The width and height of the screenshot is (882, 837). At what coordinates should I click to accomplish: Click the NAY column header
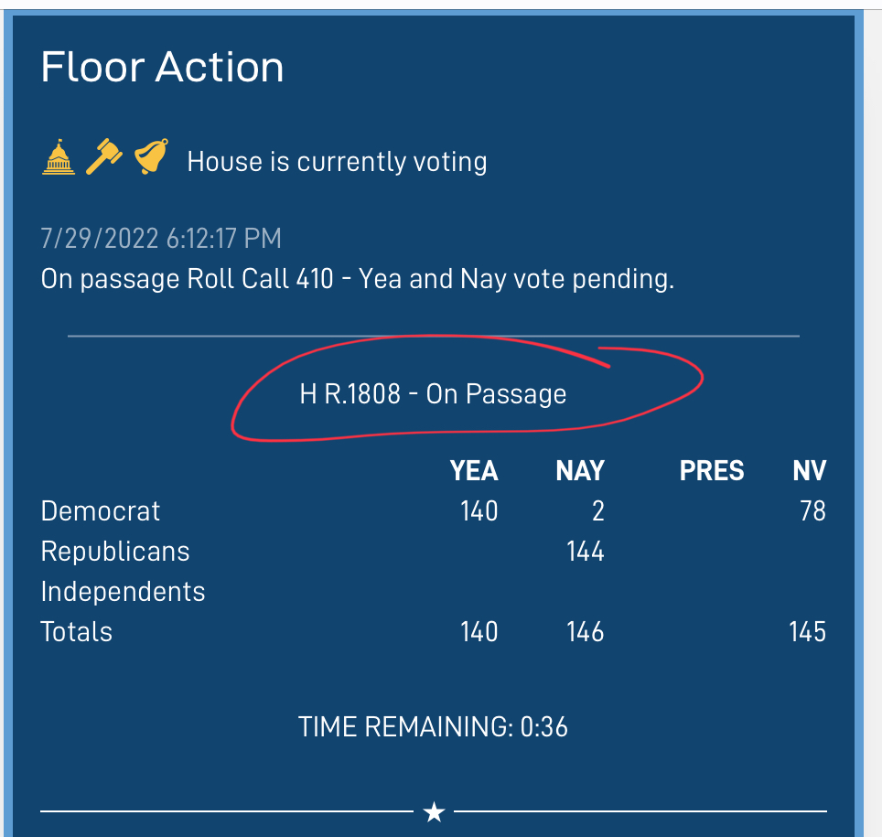(580, 471)
